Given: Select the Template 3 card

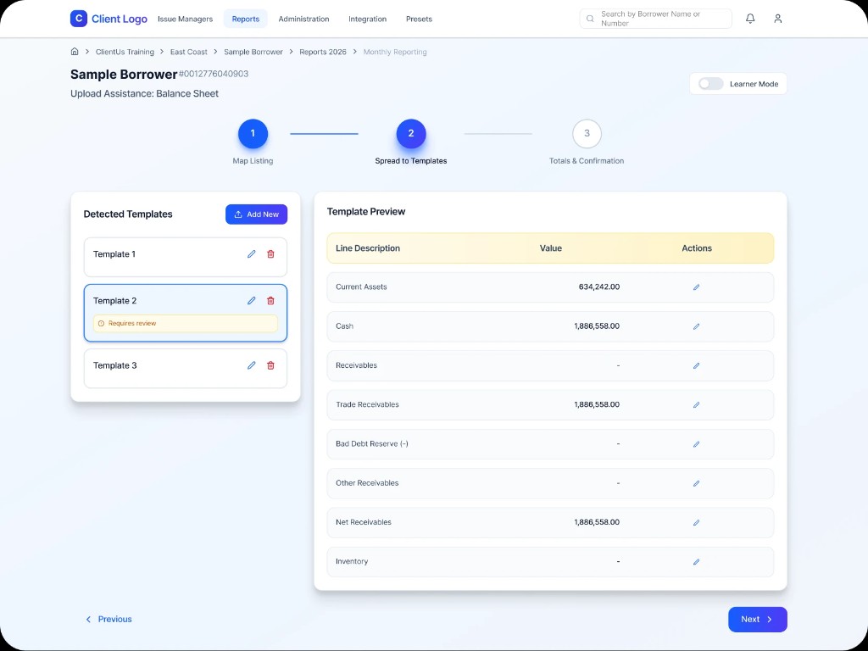Looking at the screenshot, I should coord(186,368).
